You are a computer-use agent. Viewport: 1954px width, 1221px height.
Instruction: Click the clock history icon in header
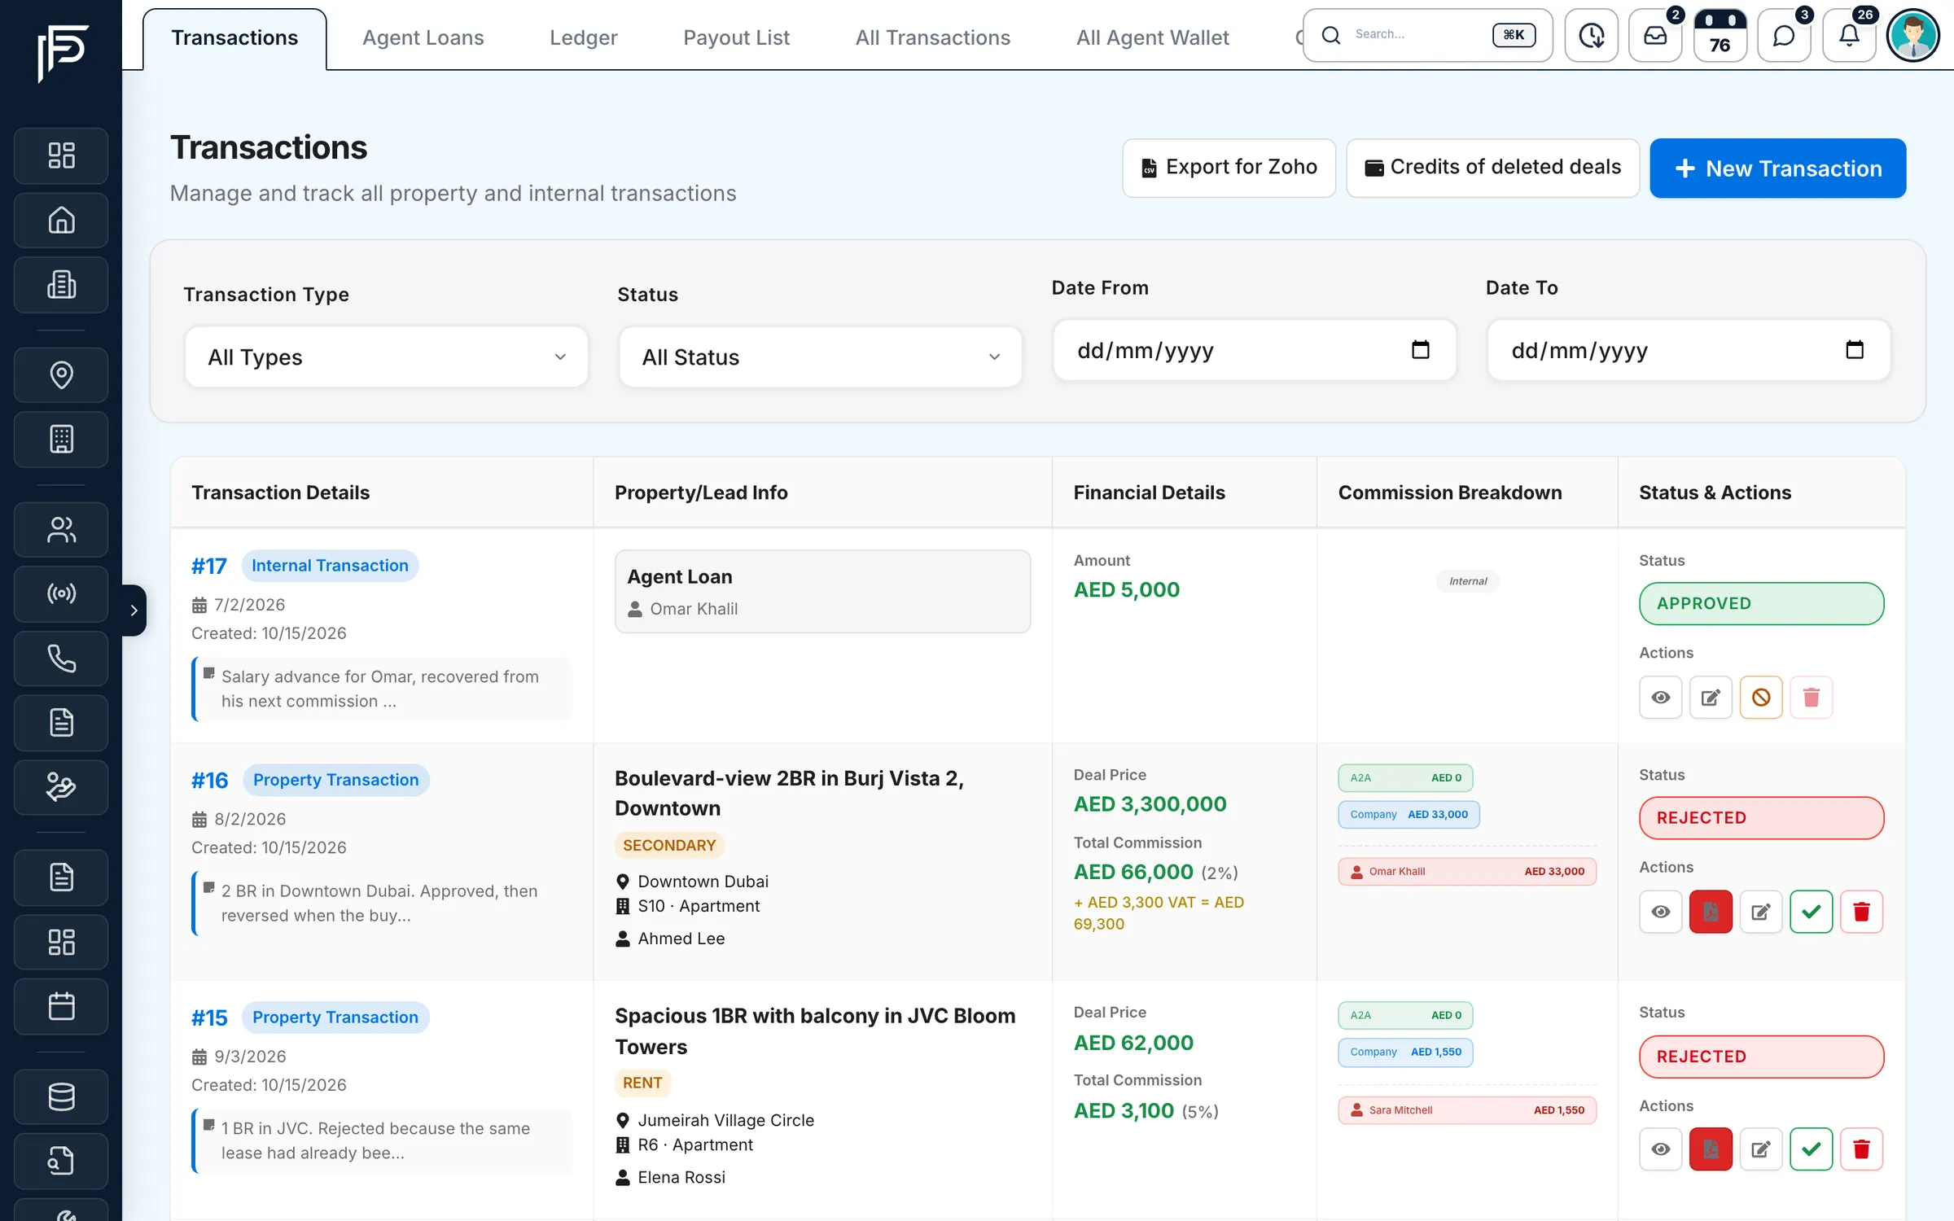click(1591, 36)
